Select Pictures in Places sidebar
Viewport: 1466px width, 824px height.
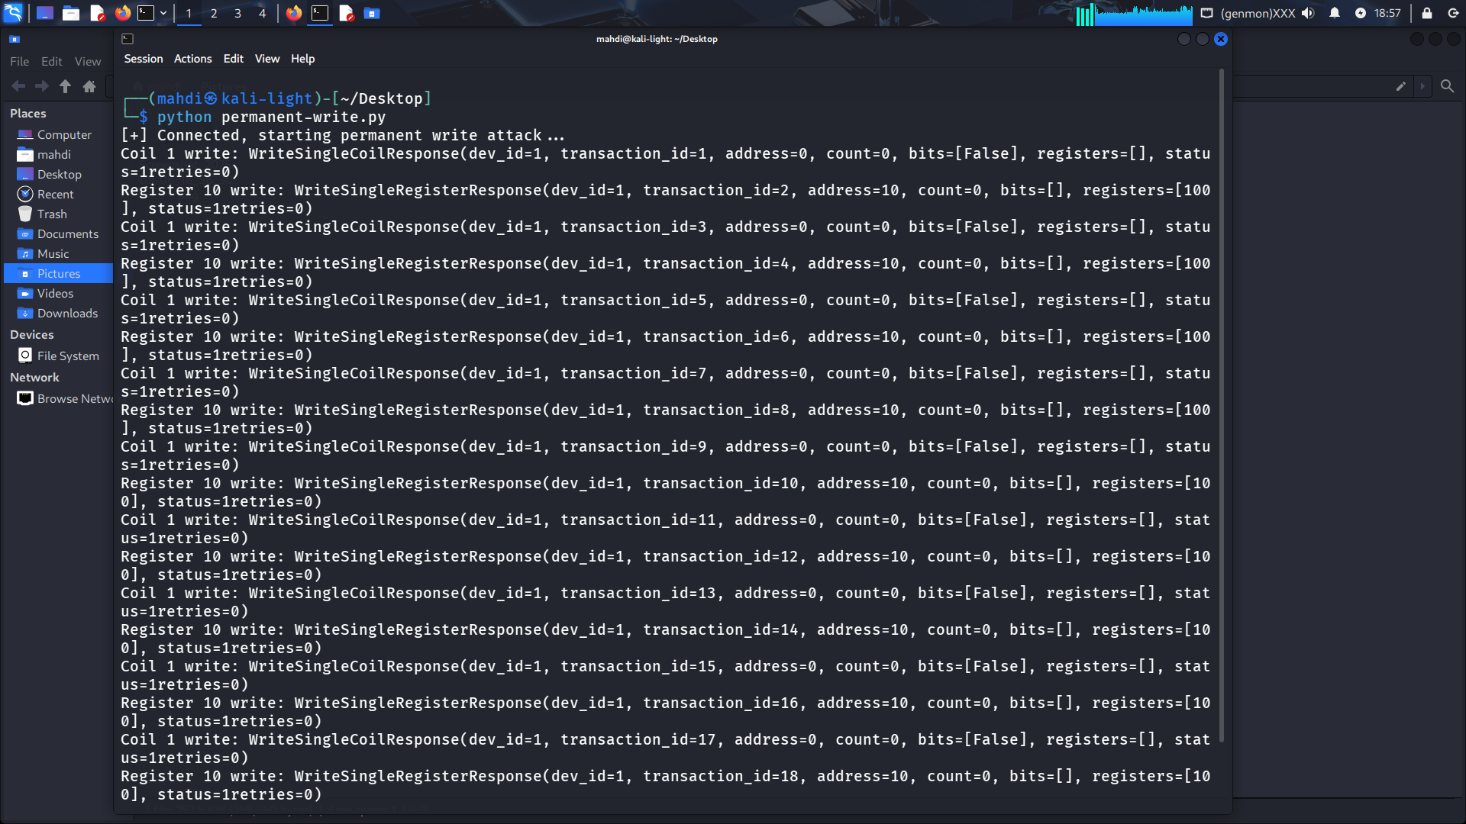tap(58, 273)
